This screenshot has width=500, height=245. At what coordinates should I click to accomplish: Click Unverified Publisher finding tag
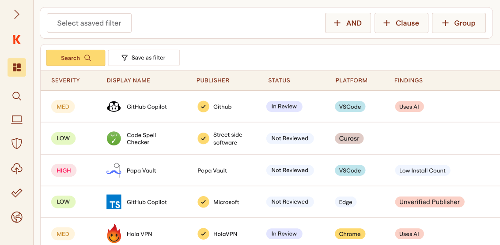(429, 202)
